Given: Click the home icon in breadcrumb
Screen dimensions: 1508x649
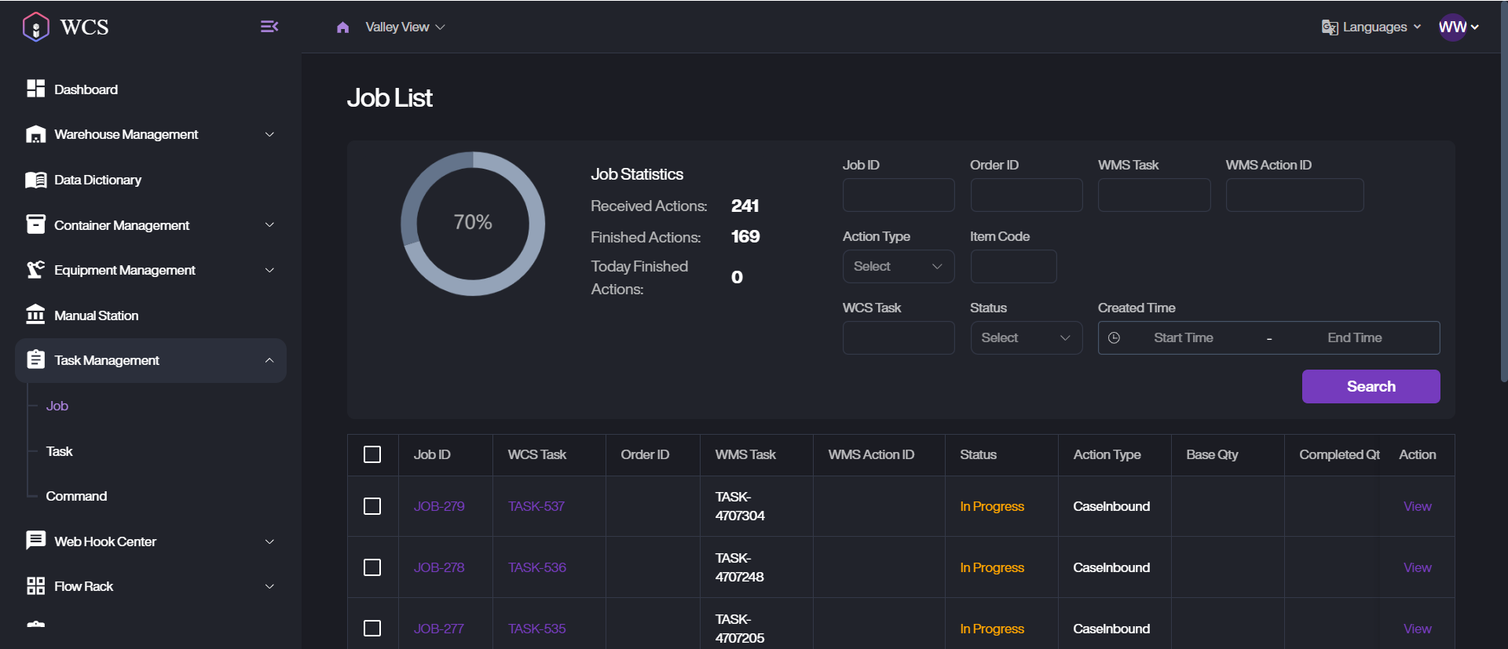Looking at the screenshot, I should click(342, 27).
